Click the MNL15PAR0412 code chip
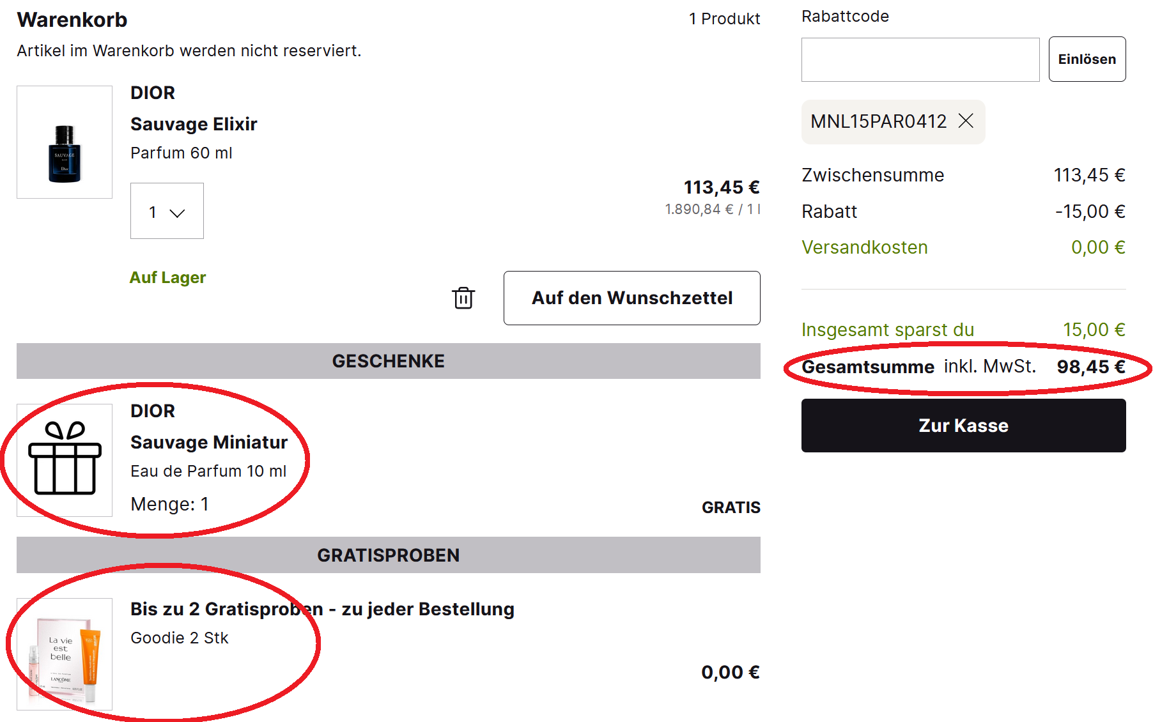 pos(878,121)
